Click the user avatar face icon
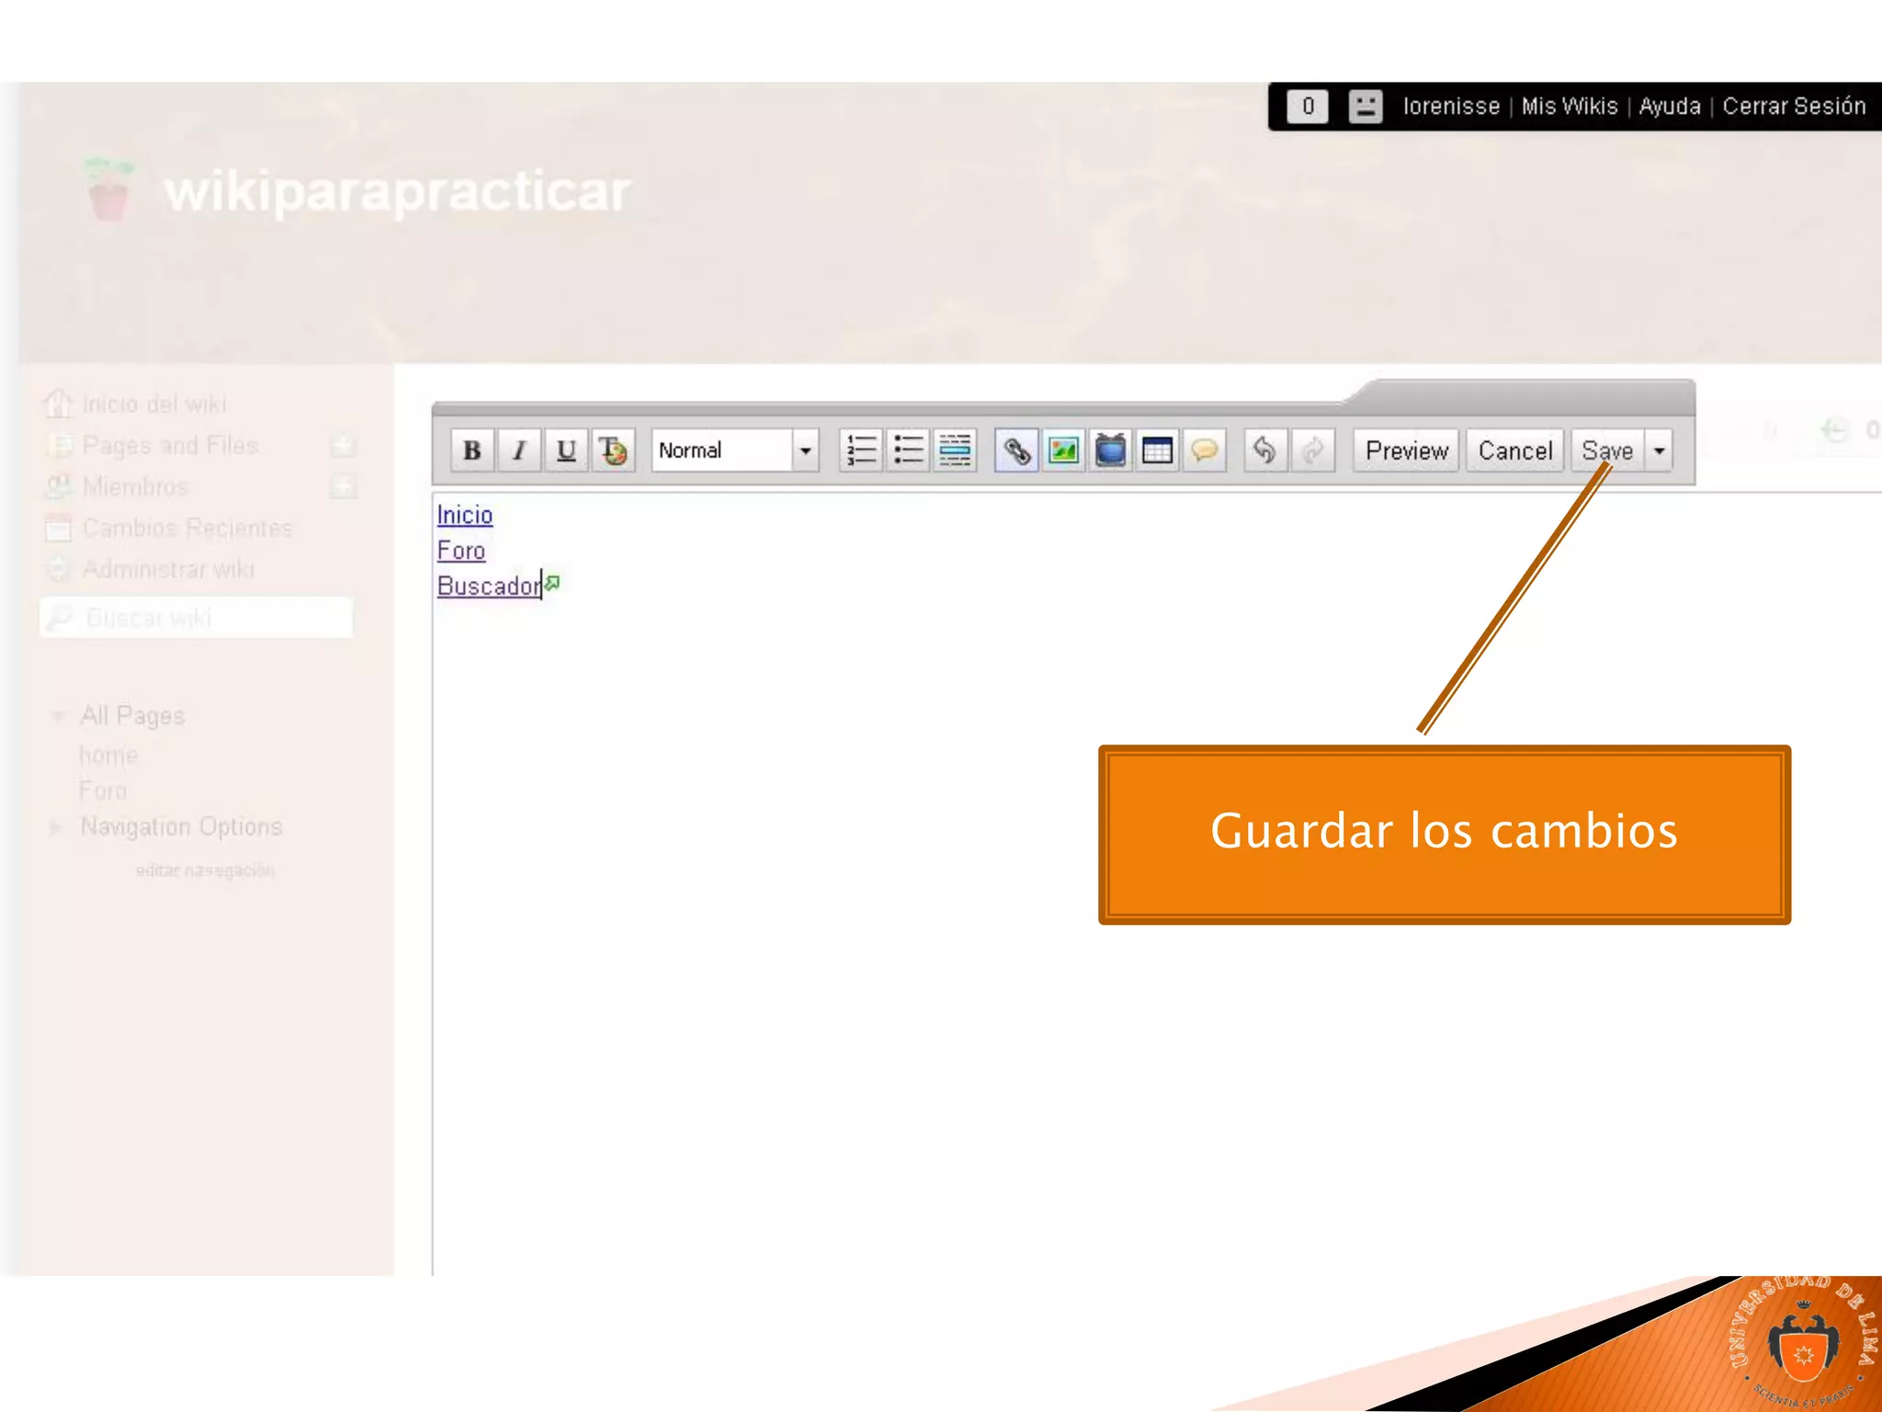 (1366, 107)
